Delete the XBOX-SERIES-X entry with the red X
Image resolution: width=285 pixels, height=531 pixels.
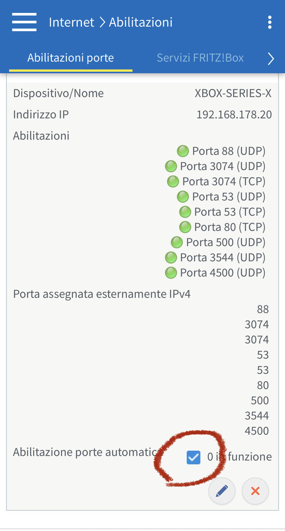[x=255, y=491]
